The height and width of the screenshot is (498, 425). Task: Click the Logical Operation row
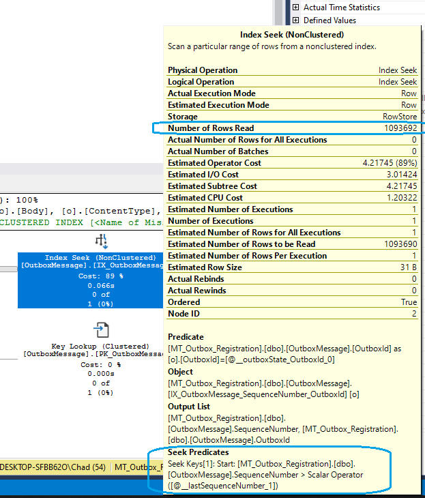(292, 82)
